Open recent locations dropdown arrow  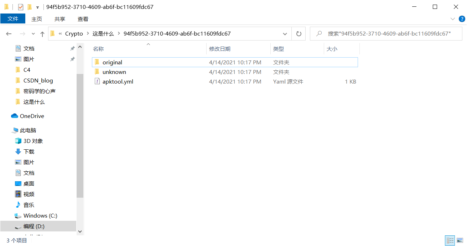pos(33,34)
